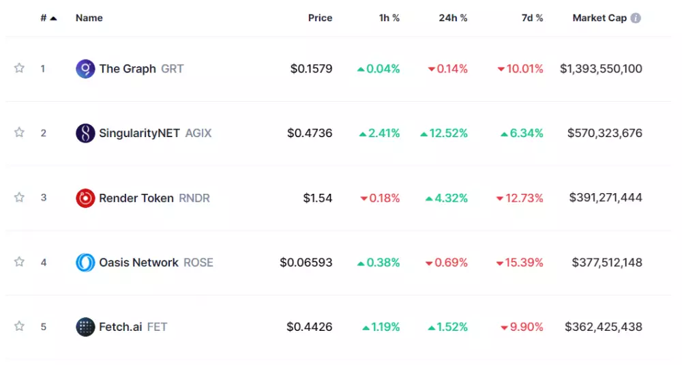Star Render Token as favorite
Viewport: 682px width, 365px height.
(x=19, y=198)
